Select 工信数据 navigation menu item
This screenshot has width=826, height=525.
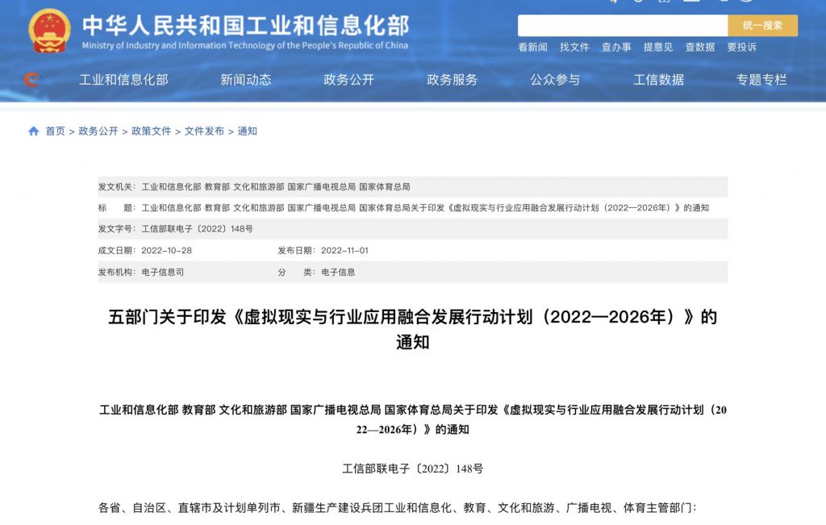pyautogui.click(x=658, y=80)
